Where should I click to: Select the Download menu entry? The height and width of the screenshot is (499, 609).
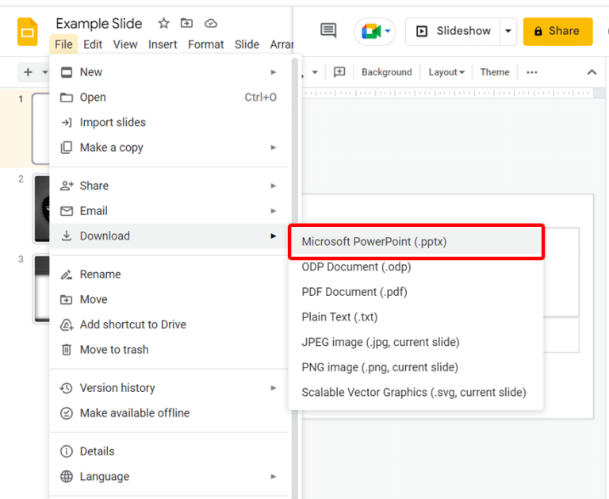coord(170,236)
